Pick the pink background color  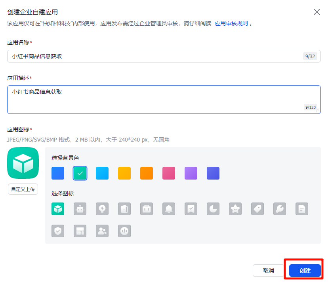click(169, 173)
